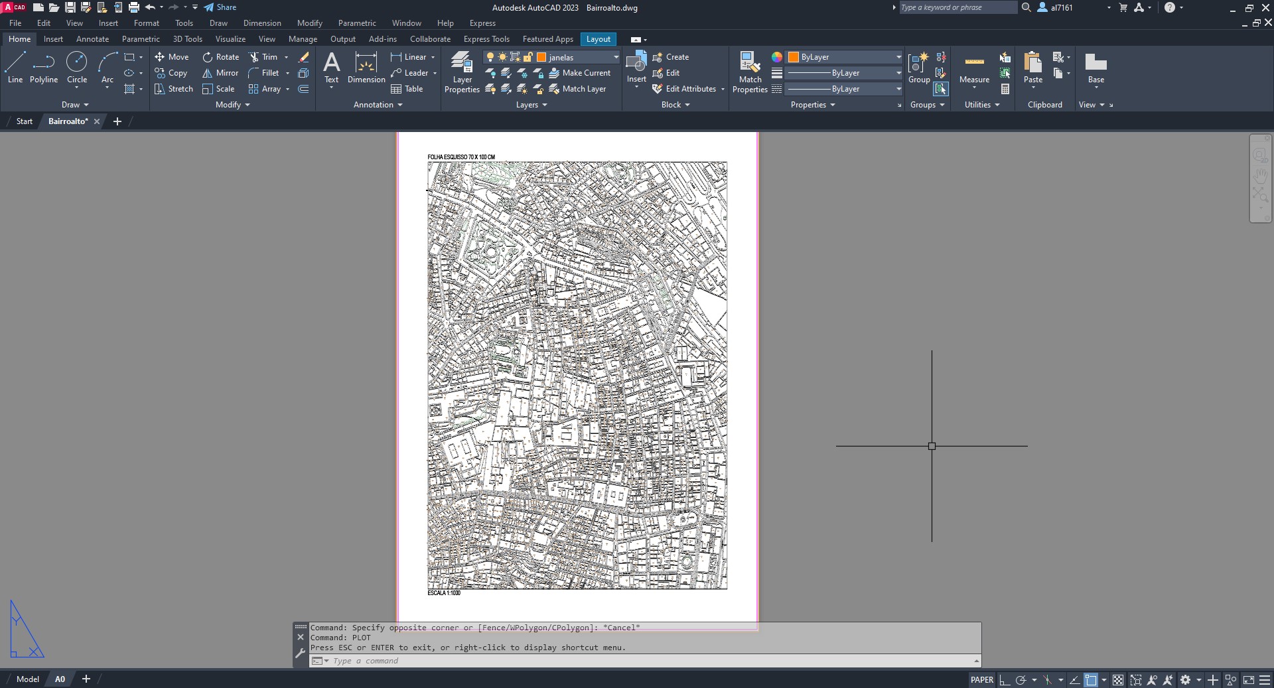Switch to the Model tab
Viewport: 1274px width, 688px height.
click(x=28, y=679)
